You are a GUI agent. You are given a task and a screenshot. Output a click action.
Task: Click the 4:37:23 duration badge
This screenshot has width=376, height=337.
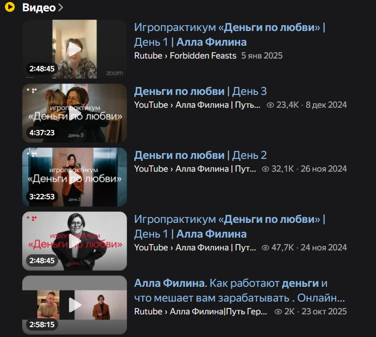[42, 132]
